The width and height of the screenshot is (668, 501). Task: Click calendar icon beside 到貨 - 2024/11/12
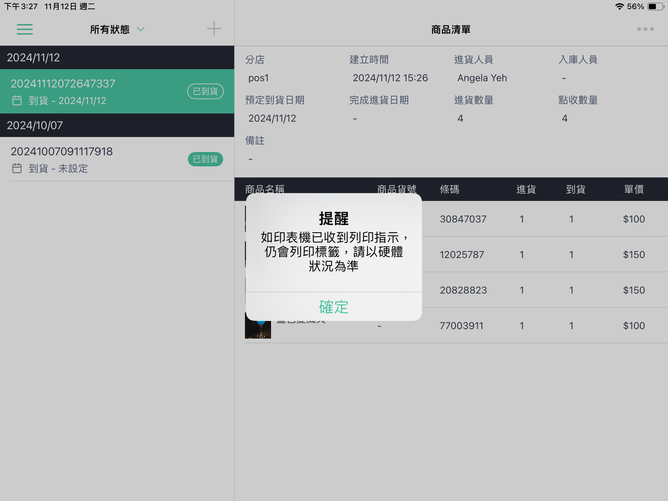(17, 100)
